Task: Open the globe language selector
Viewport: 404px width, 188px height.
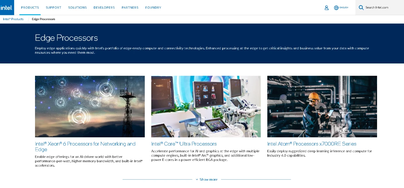Action: tap(336, 8)
